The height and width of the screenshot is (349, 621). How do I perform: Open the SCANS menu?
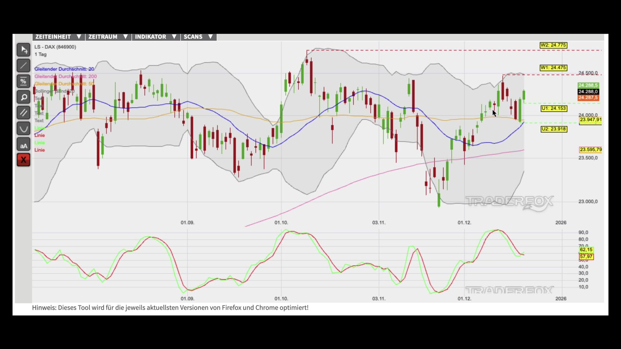198,37
